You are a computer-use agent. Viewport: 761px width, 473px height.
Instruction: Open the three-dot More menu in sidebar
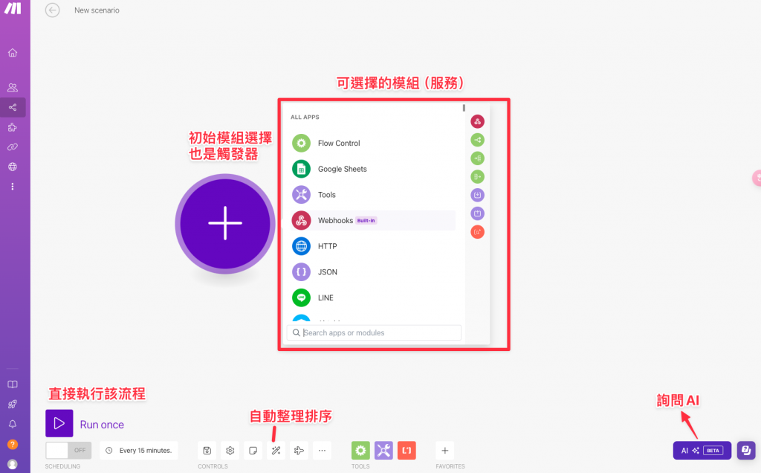[x=13, y=187]
